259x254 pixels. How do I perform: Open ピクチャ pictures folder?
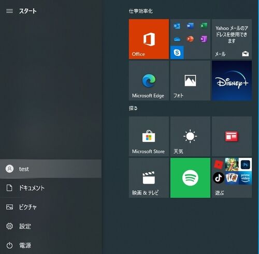(x=51, y=207)
